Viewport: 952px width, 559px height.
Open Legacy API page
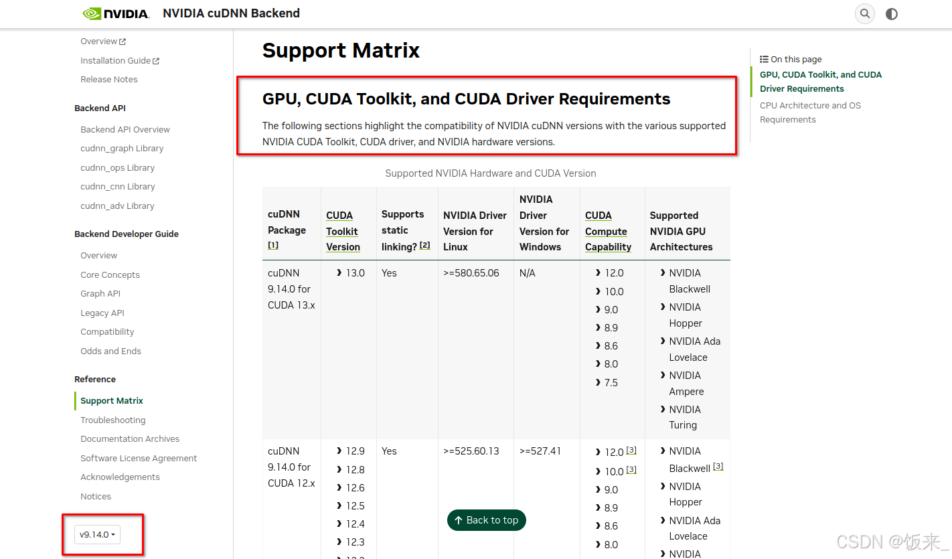click(102, 313)
